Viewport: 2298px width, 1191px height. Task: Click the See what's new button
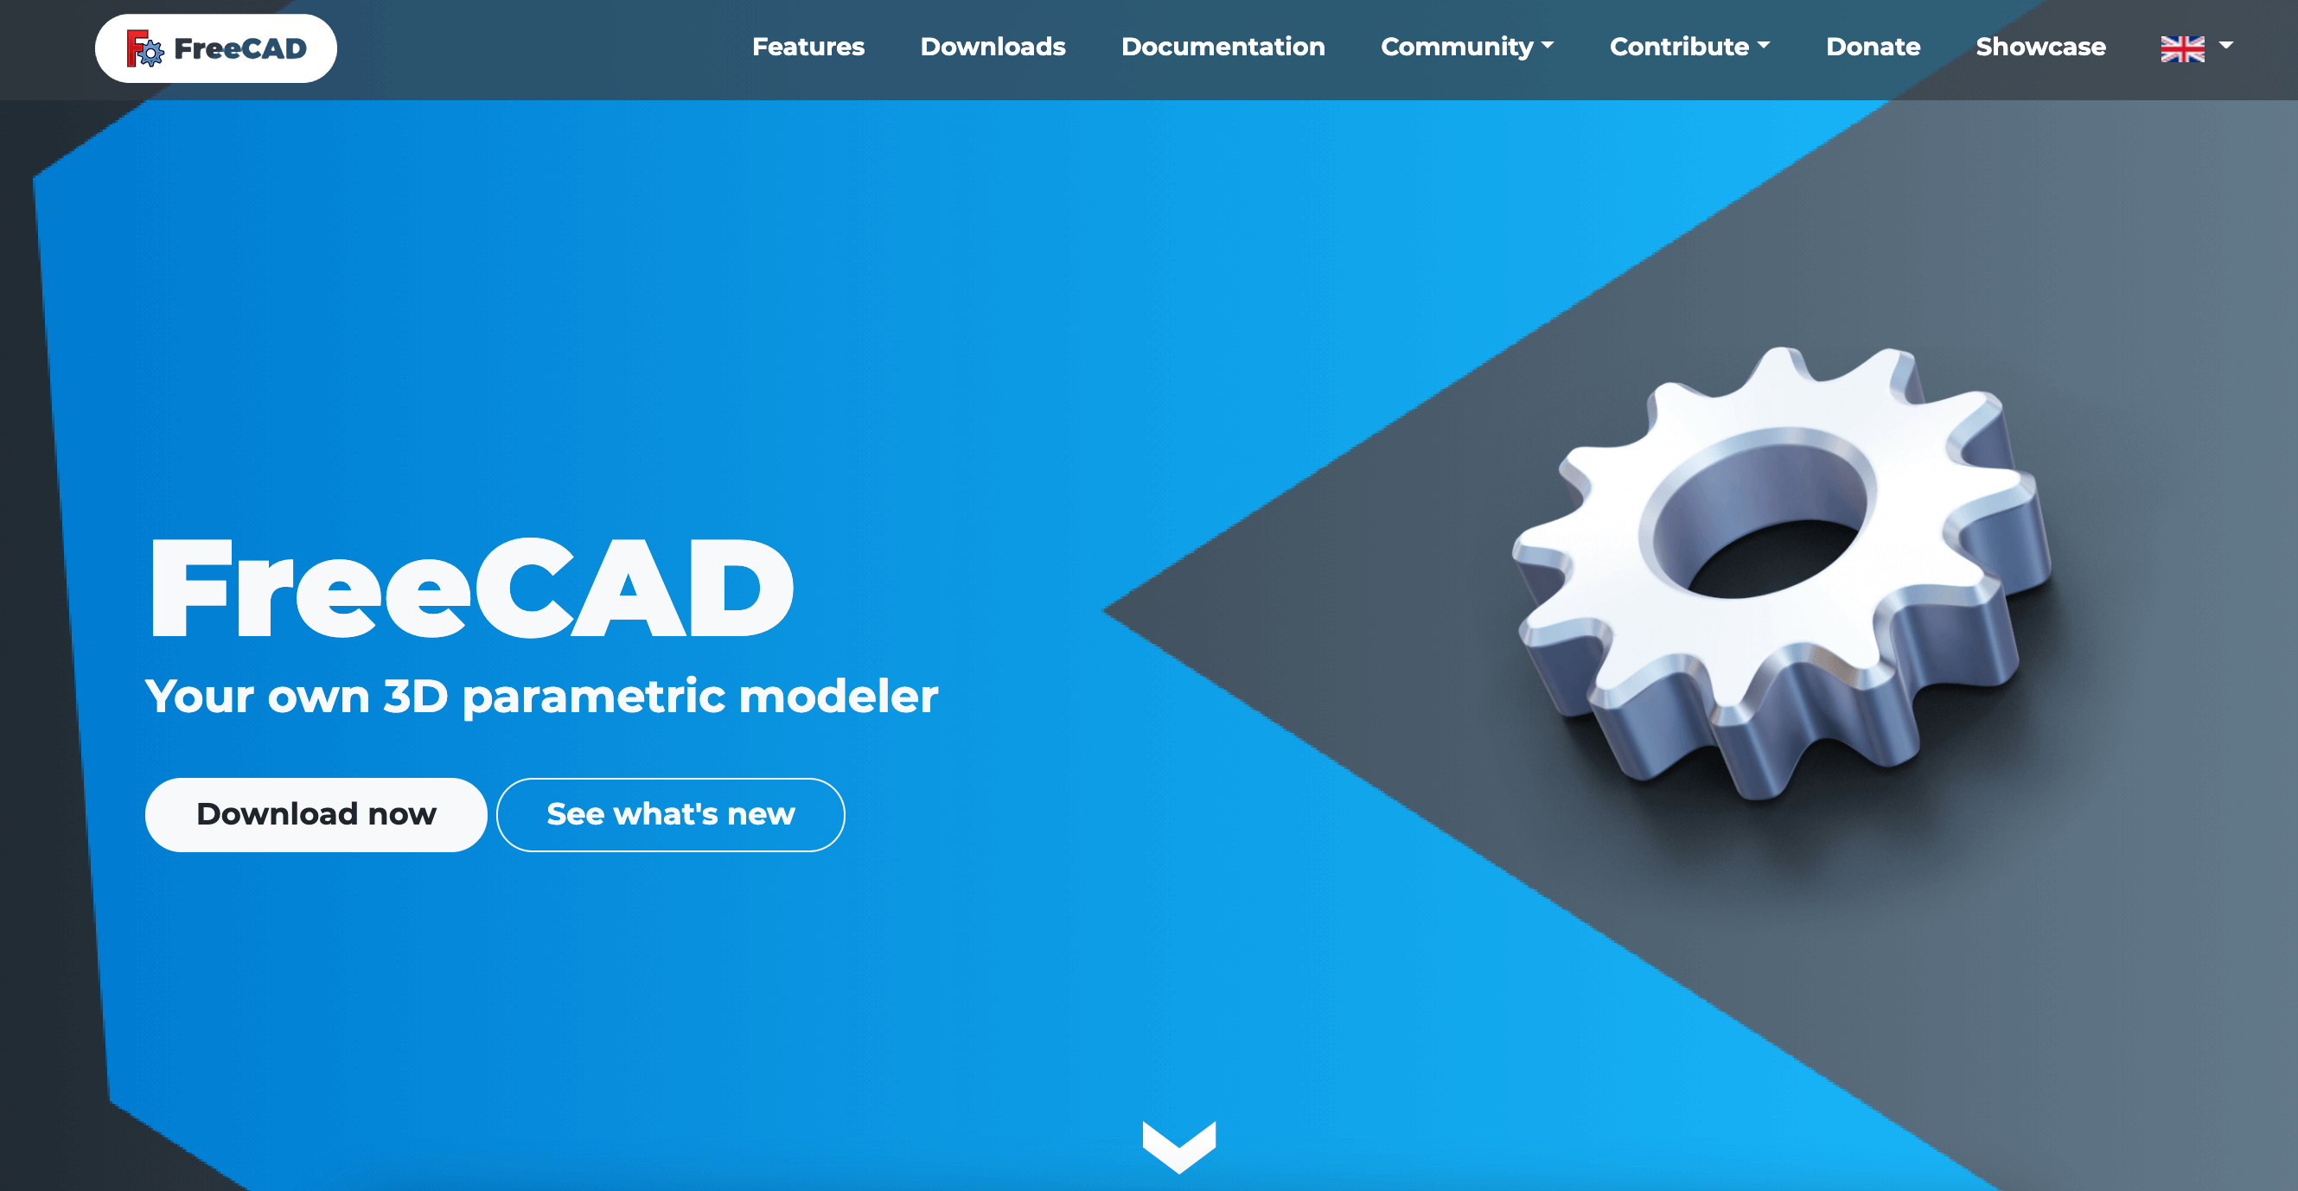[x=670, y=814]
